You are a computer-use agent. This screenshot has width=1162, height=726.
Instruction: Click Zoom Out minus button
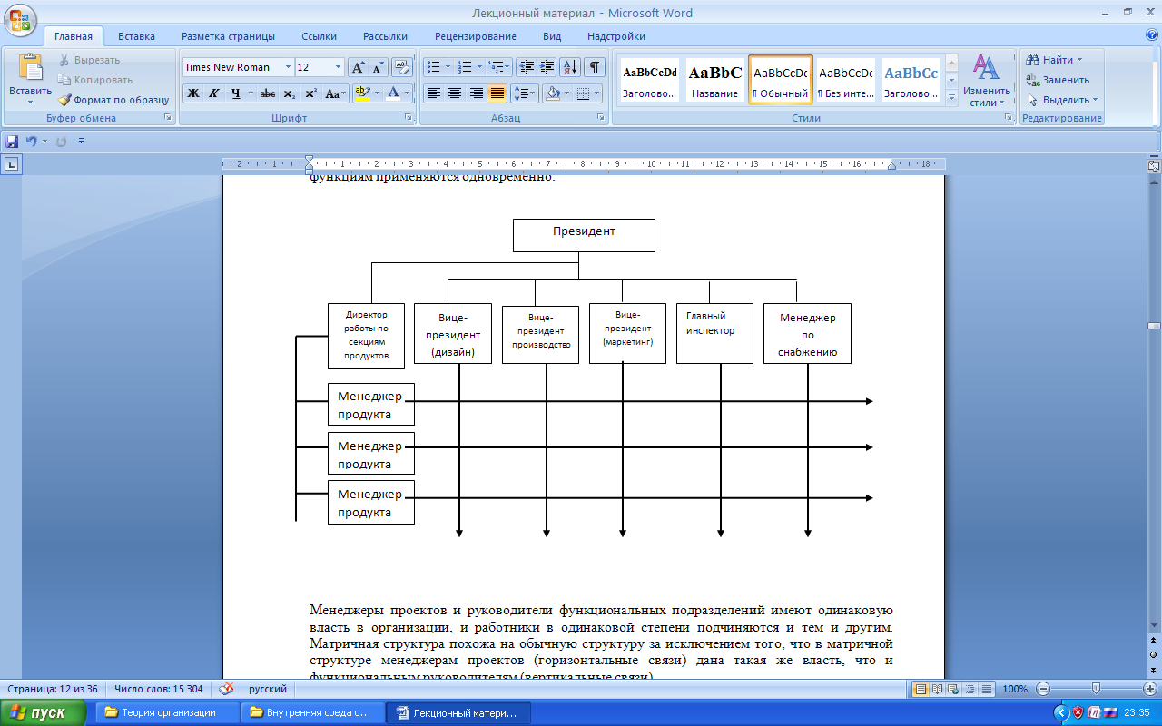coord(1043,689)
